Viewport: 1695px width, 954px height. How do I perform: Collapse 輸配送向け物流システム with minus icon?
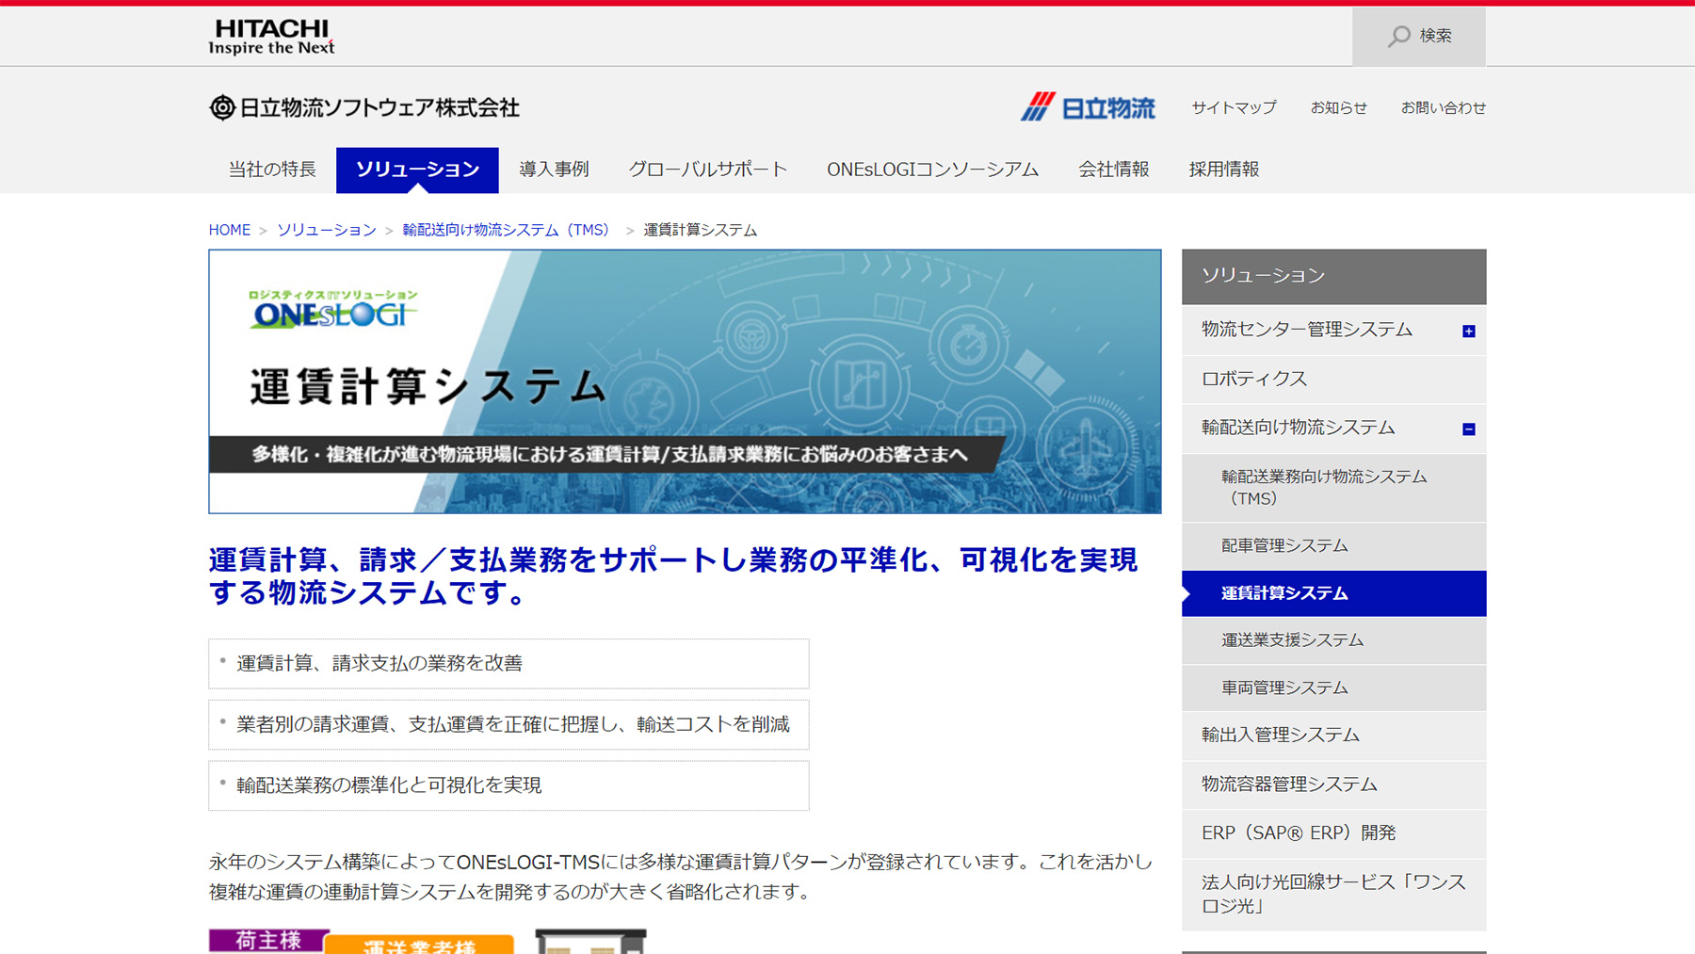[1468, 428]
